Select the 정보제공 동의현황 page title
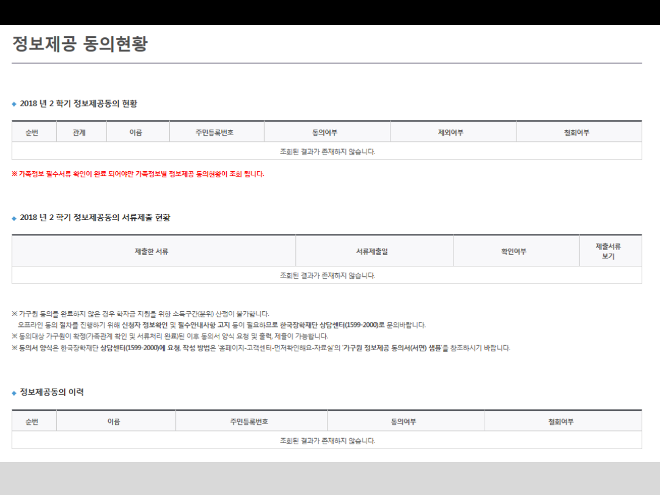Image resolution: width=660 pixels, height=495 pixels. 80,44
